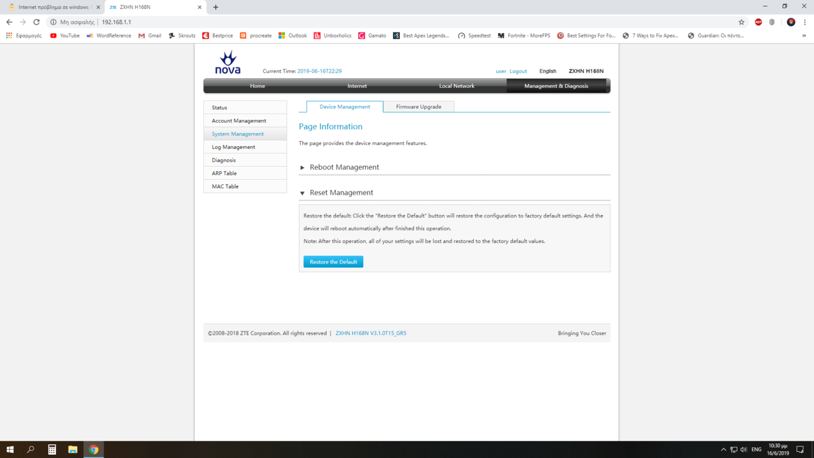Select the ZXHN H168N browser tab
The width and height of the screenshot is (814, 458).
155,7
